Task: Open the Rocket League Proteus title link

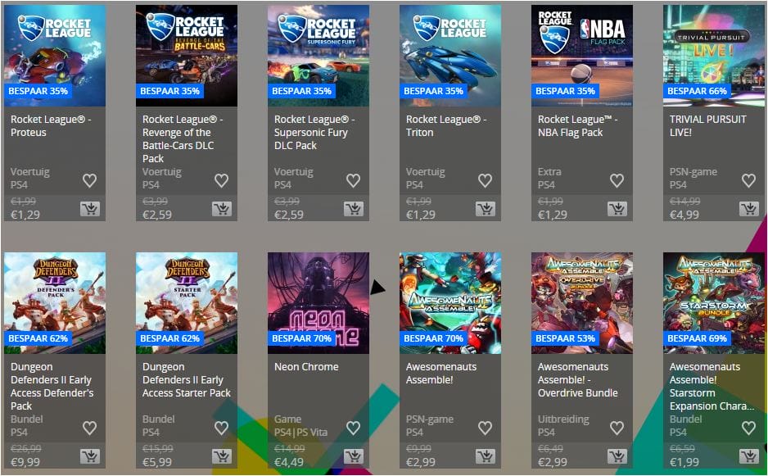Action: [51, 126]
